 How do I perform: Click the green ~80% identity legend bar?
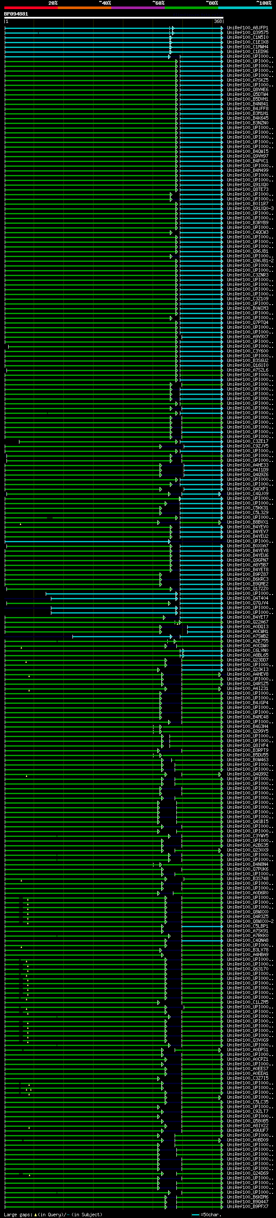pyautogui.click(x=191, y=8)
